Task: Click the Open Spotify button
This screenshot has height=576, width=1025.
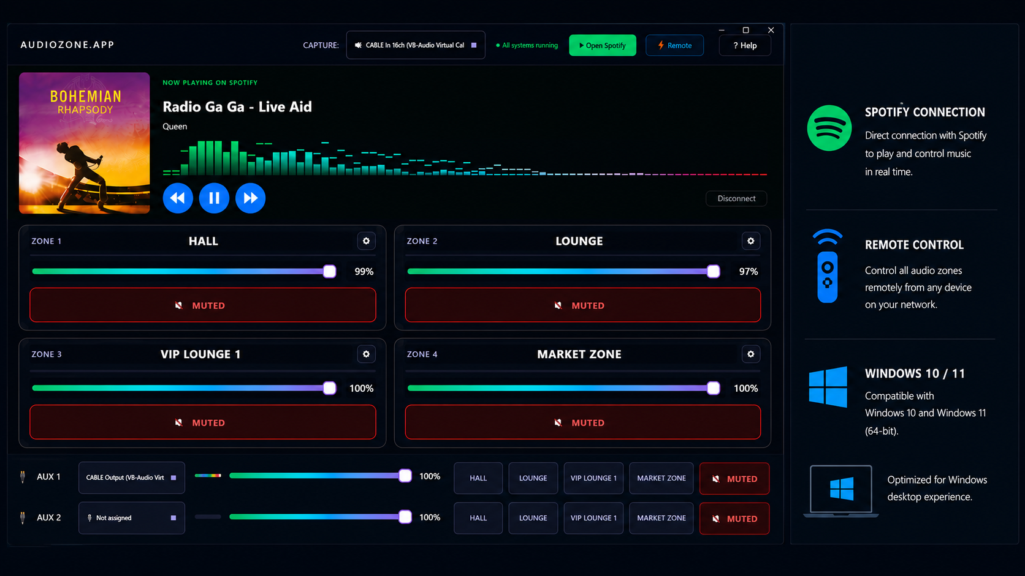Action: pyautogui.click(x=602, y=45)
